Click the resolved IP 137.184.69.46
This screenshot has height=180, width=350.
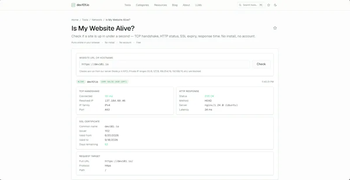(115, 101)
